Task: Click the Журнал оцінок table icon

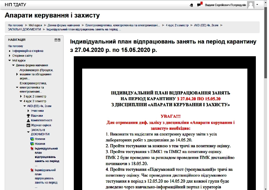Action: click(x=28, y=125)
